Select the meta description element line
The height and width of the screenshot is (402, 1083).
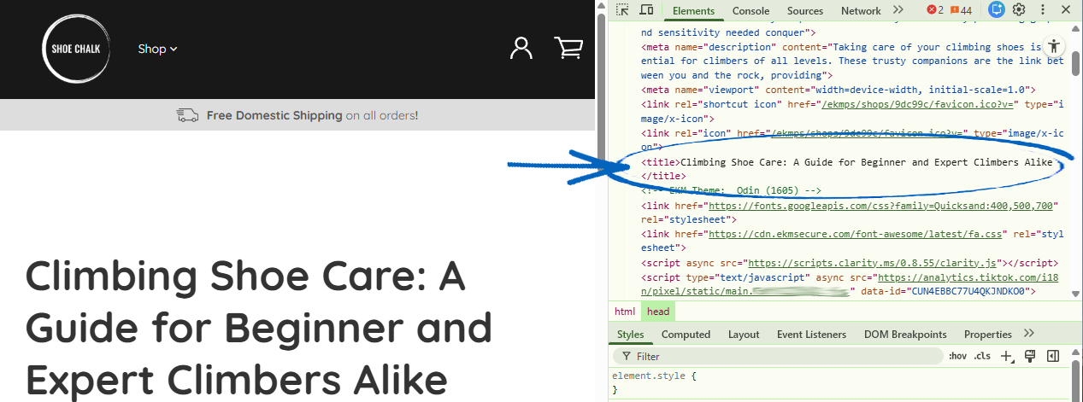pos(852,61)
